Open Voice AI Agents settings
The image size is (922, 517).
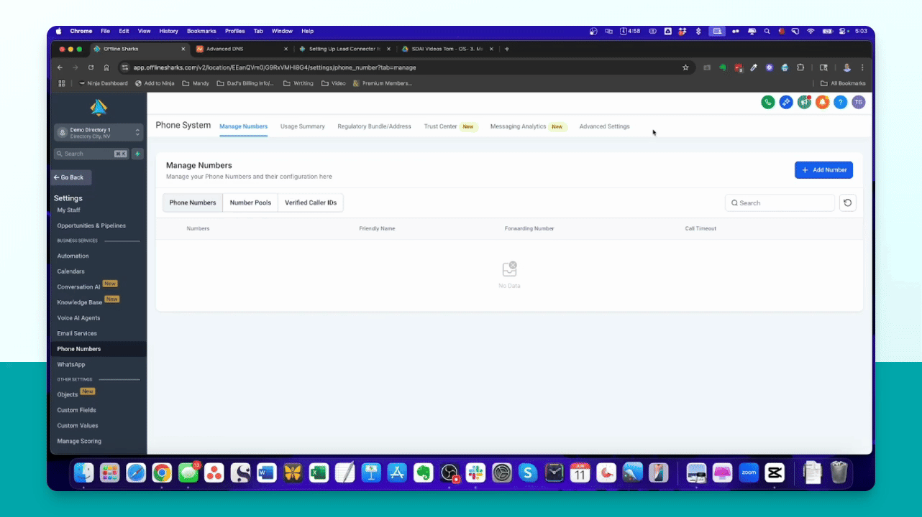78,318
